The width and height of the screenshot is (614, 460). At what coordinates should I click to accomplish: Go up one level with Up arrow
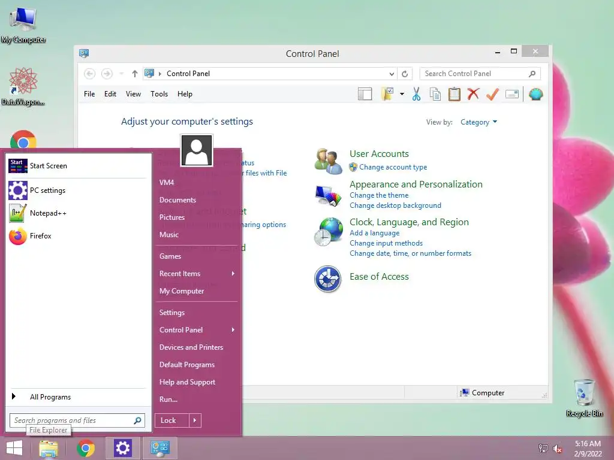point(135,74)
